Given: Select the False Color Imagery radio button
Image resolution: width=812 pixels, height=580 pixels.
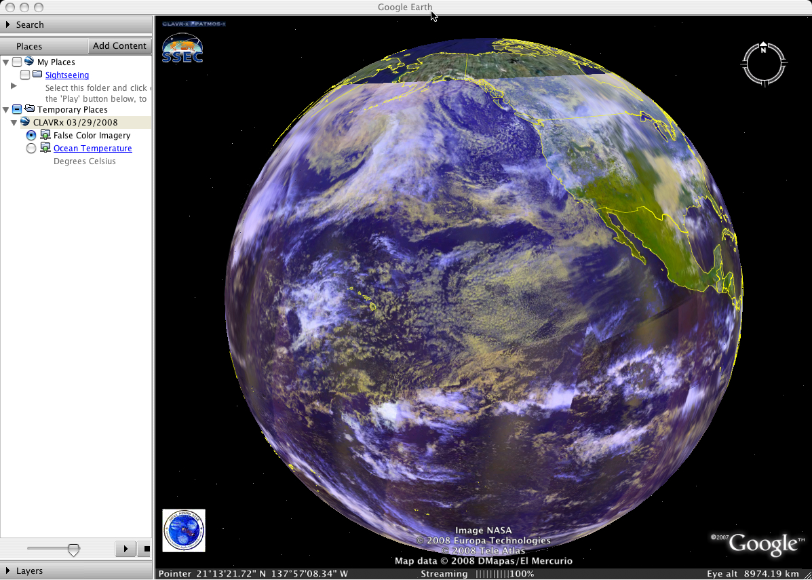Looking at the screenshot, I should (x=31, y=135).
